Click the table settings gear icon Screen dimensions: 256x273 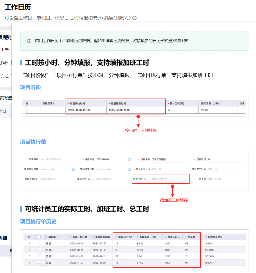(x=29, y=237)
